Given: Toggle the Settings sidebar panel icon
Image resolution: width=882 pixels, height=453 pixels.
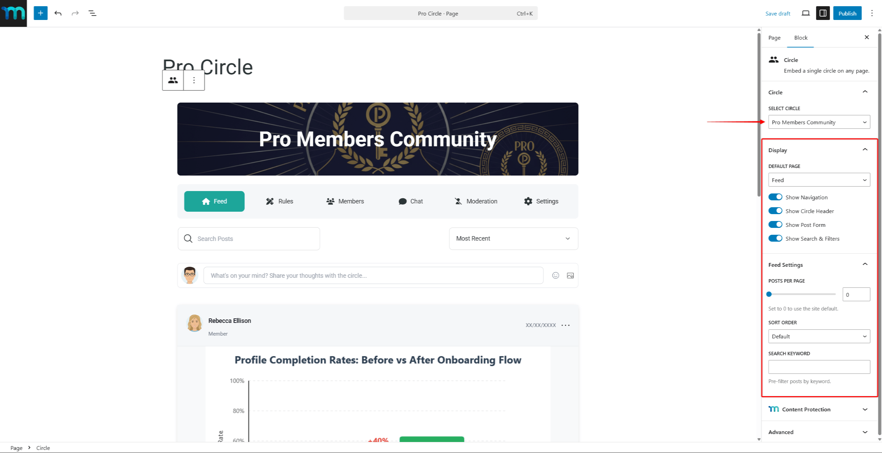Looking at the screenshot, I should [823, 13].
